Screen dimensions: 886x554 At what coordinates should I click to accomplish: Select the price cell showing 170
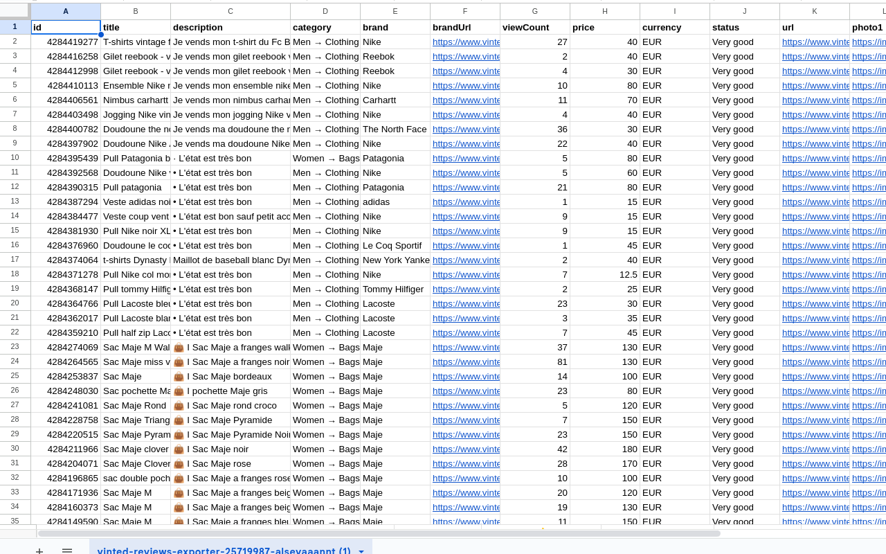(x=605, y=463)
